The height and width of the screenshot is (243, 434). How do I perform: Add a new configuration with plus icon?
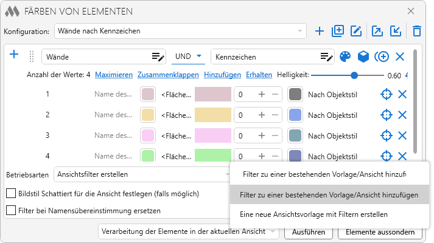click(320, 30)
